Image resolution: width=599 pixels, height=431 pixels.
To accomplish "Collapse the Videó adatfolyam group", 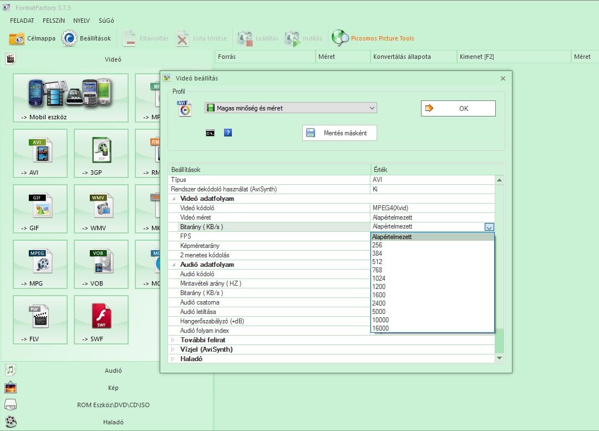I will pos(174,199).
